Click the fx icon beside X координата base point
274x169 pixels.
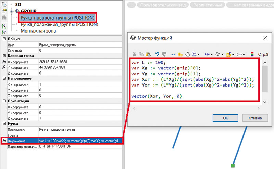point(4,62)
